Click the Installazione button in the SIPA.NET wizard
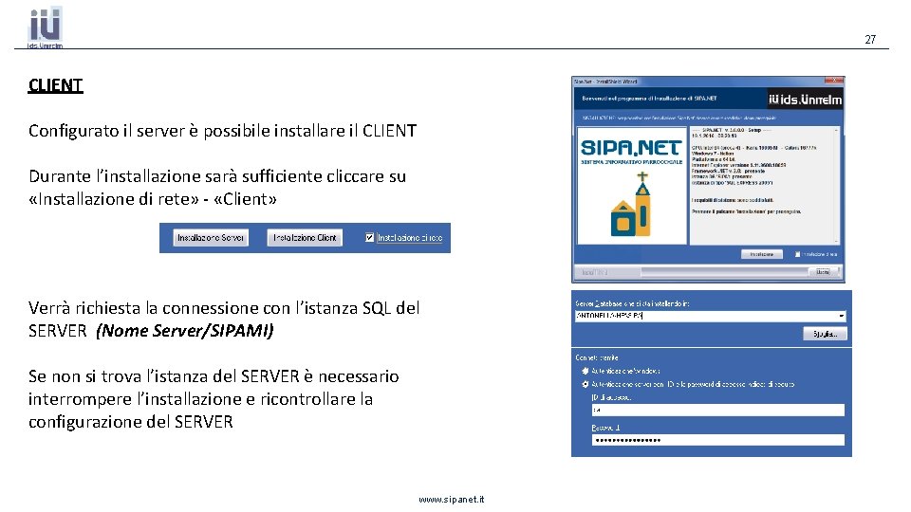This screenshot has width=911, height=512. [762, 254]
